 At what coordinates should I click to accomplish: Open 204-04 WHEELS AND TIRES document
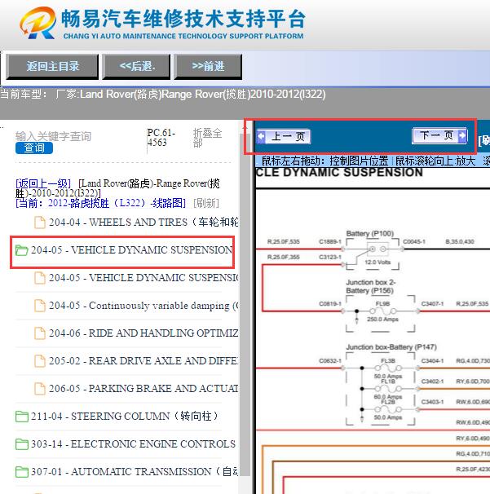[143, 222]
